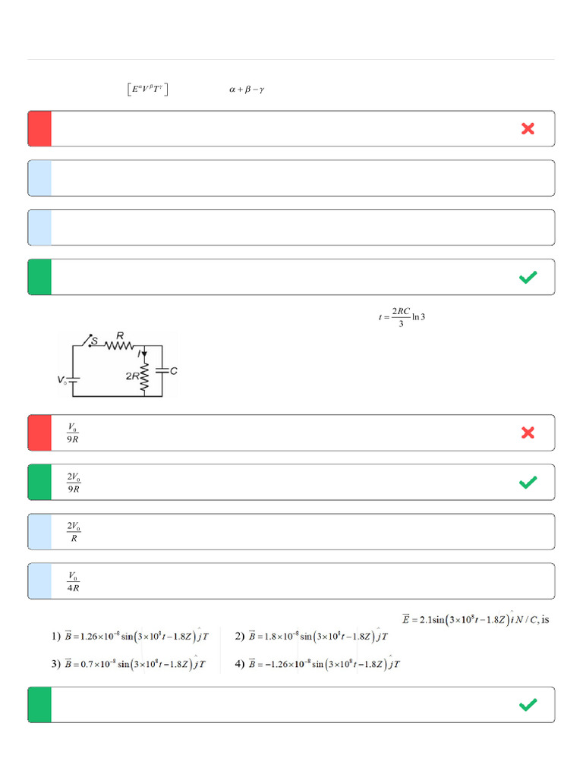The image size is (583, 777).
Task: Click the light blue block beside V0/4R
Action: coord(39,580)
